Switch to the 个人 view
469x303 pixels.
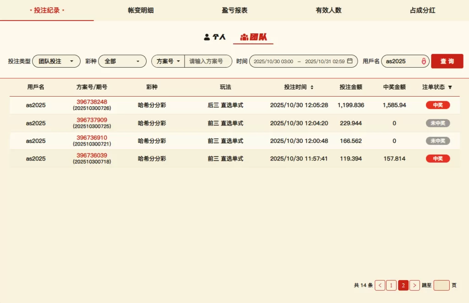click(x=215, y=37)
